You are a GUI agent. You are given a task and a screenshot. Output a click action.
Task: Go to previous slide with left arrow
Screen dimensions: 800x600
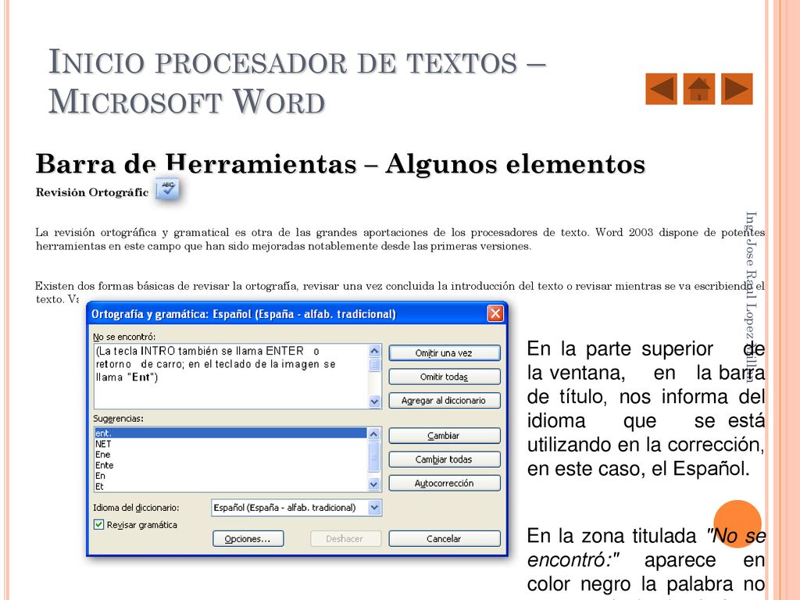(x=661, y=89)
